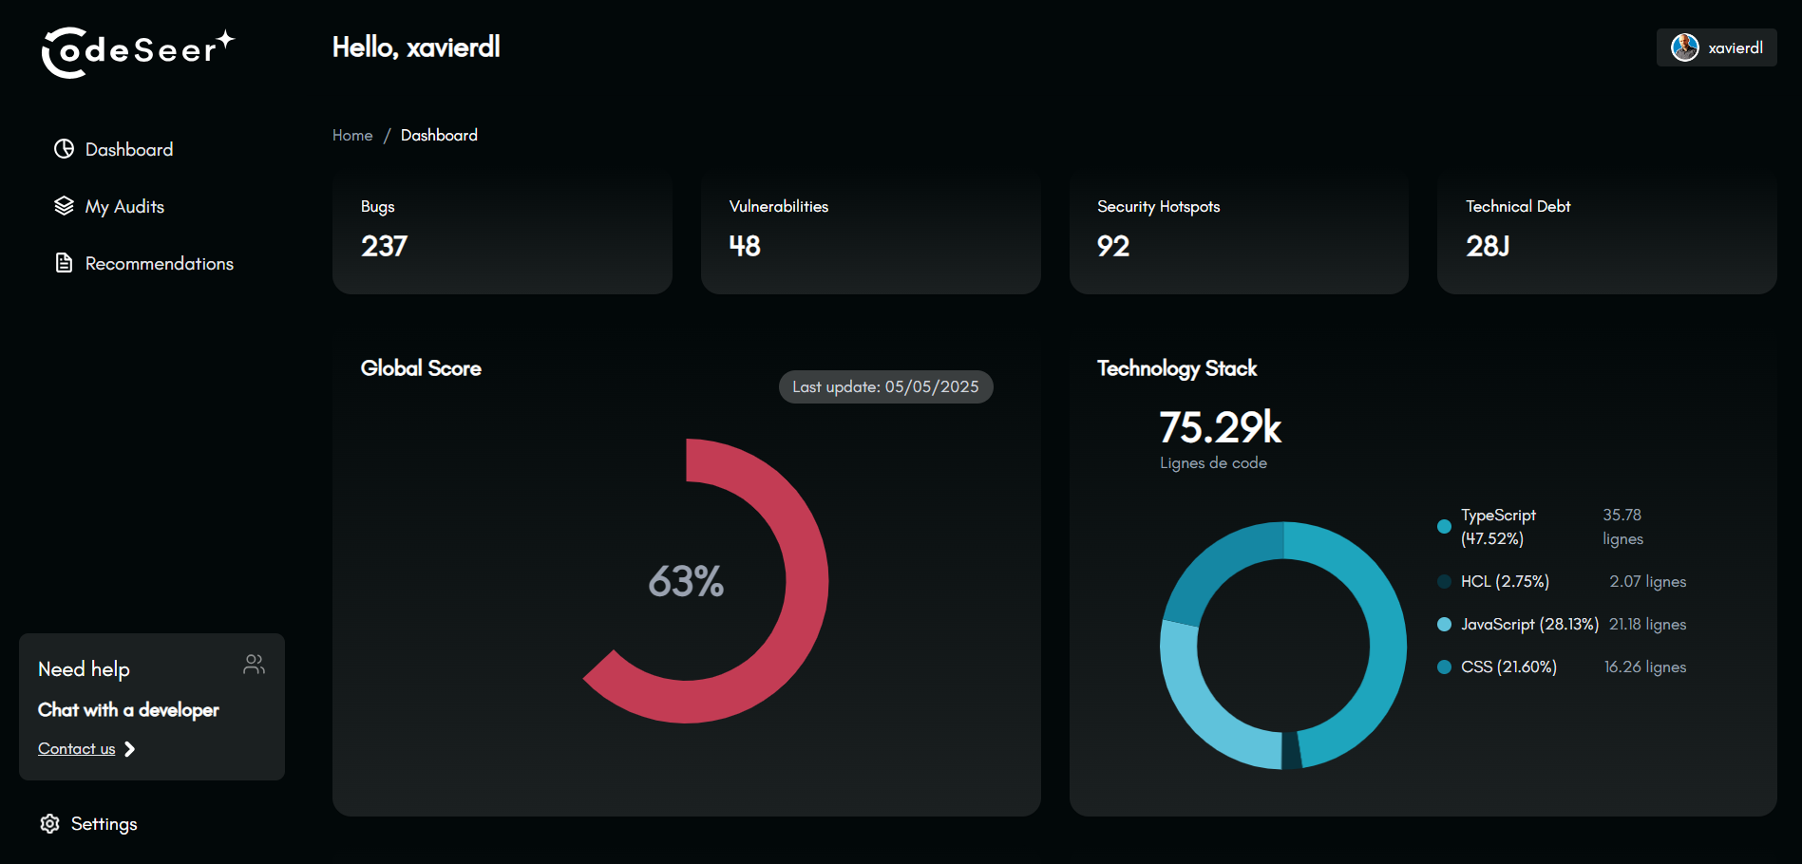Click the CSS legend color dot

[1444, 667]
